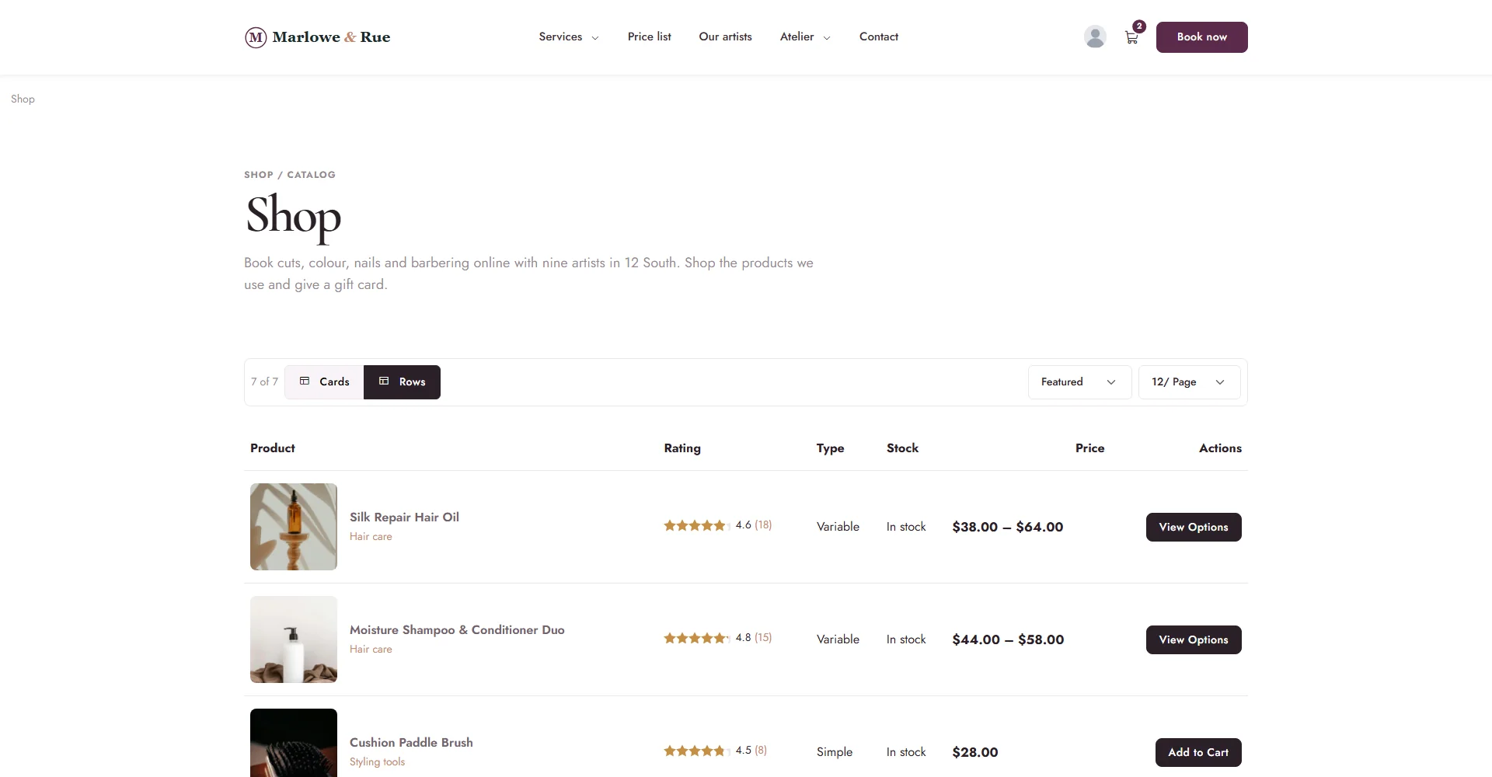Add Cushion Paddle Brush to cart
1492x777 pixels.
1198,752
